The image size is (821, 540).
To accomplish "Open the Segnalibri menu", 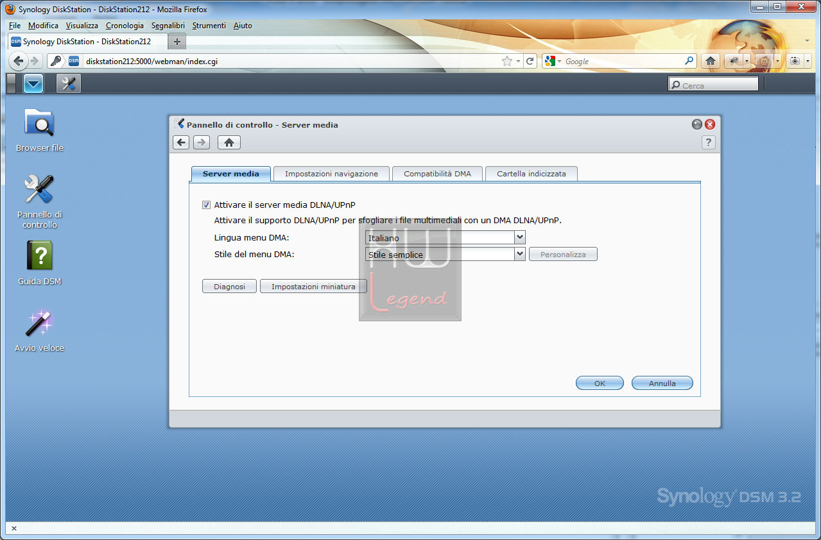I will point(168,26).
